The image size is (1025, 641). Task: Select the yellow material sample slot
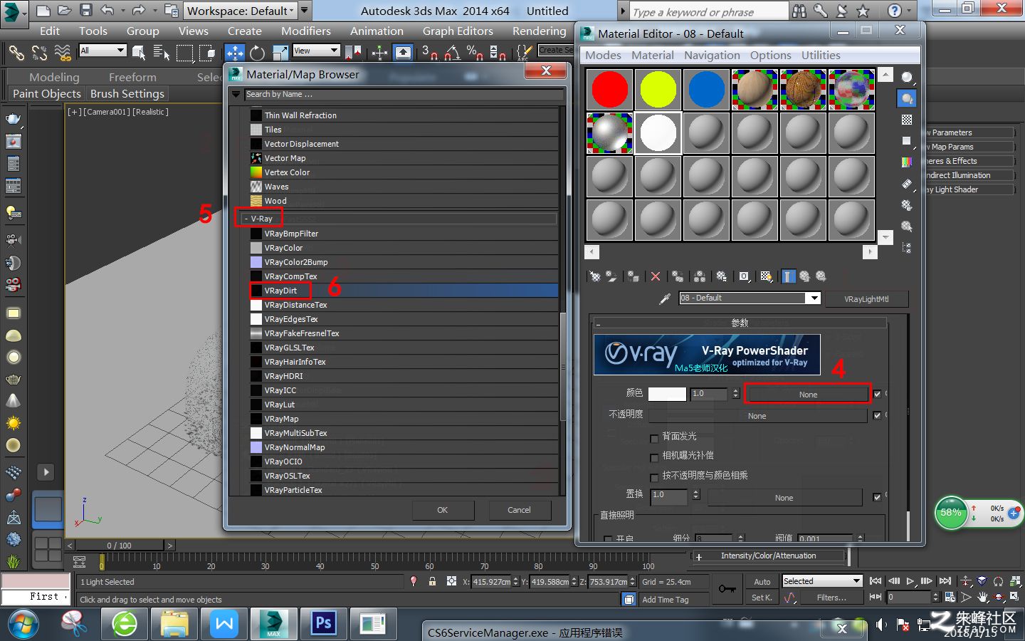(658, 90)
